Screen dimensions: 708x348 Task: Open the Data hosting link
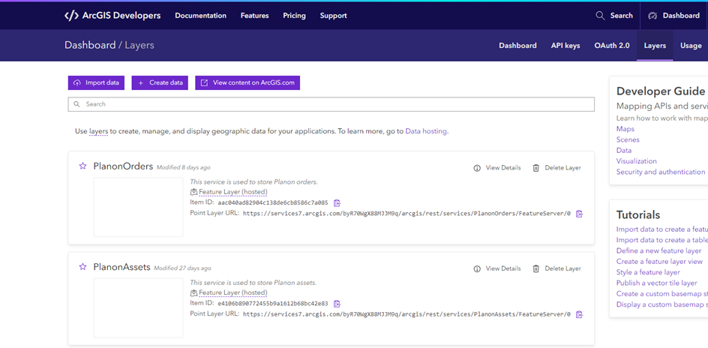pos(426,131)
